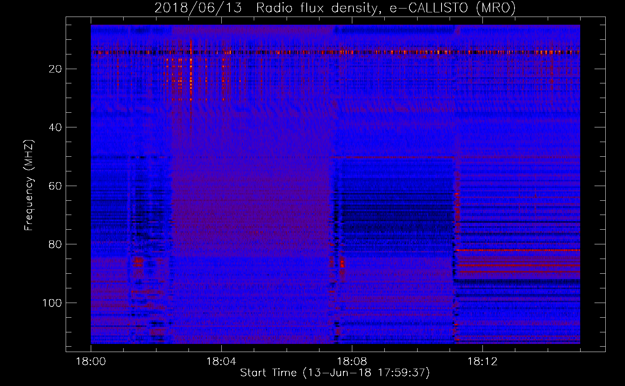Click the 40 MHz frequency tick label
This screenshot has height=386, width=625.
56,127
